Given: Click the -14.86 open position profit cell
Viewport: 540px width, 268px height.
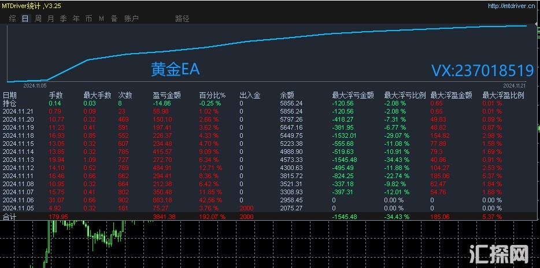Looking at the screenshot, I should click(x=162, y=103).
